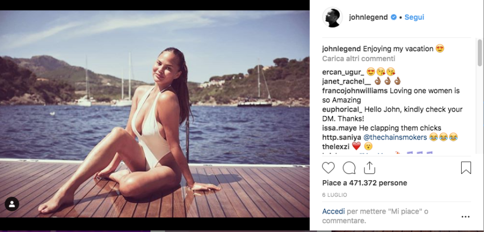Visit commenter francojohnwilliams's profile
The width and height of the screenshot is (484, 232).
(355, 90)
